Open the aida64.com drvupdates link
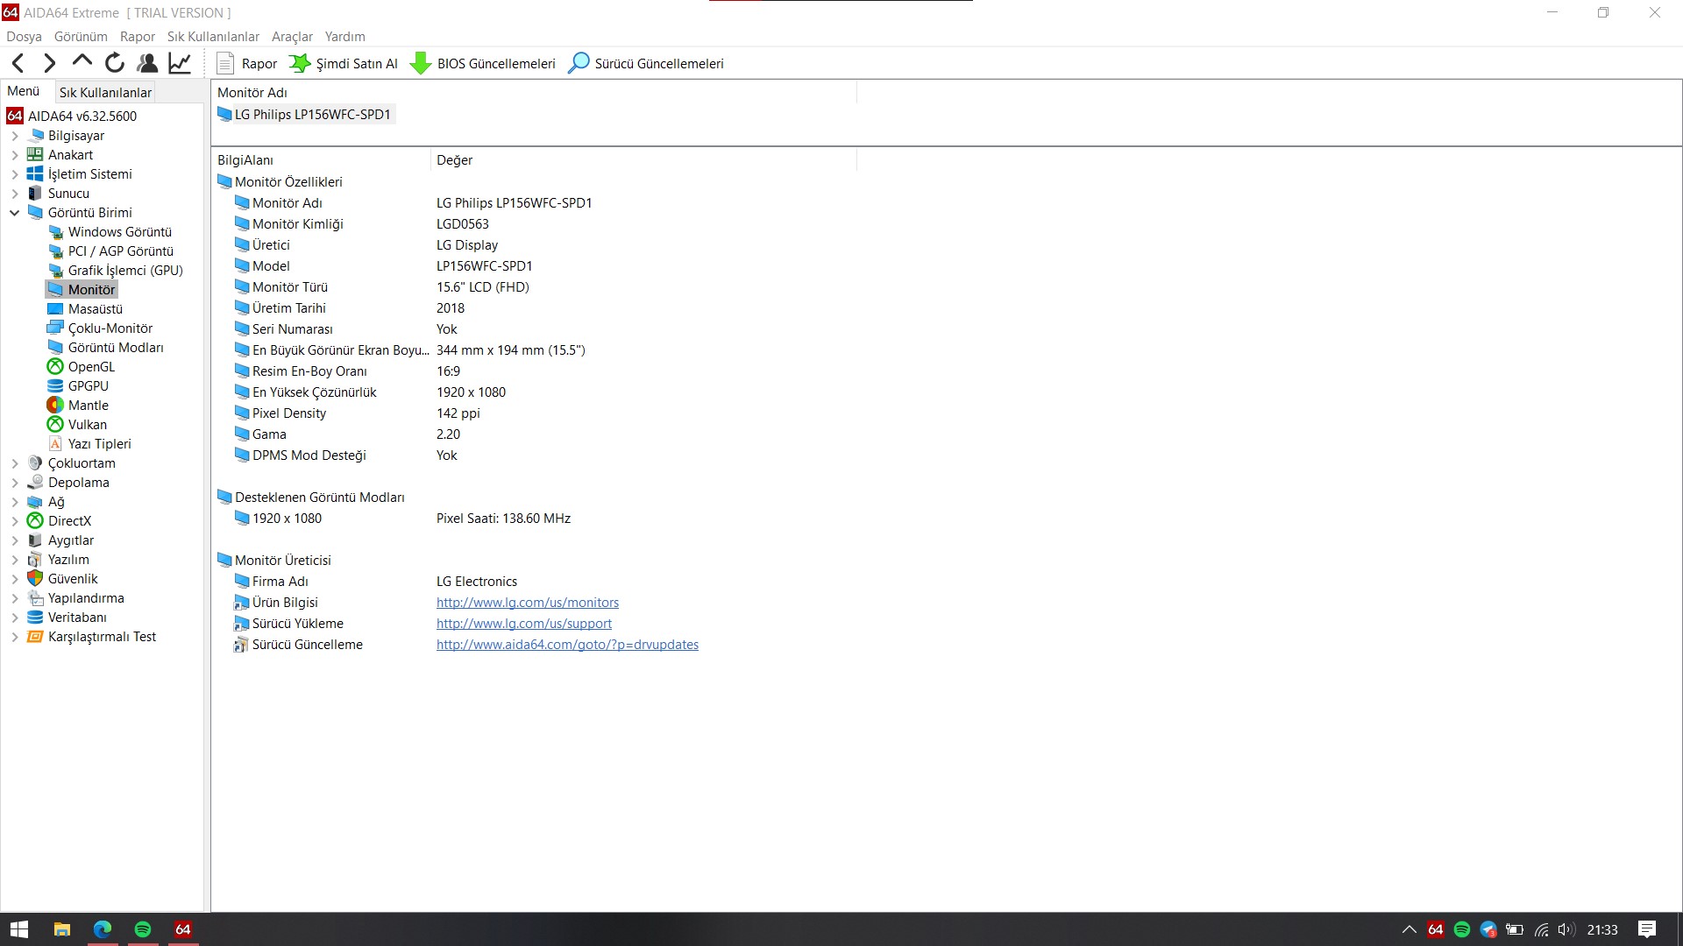Screen dimensions: 1683x946 567,645
